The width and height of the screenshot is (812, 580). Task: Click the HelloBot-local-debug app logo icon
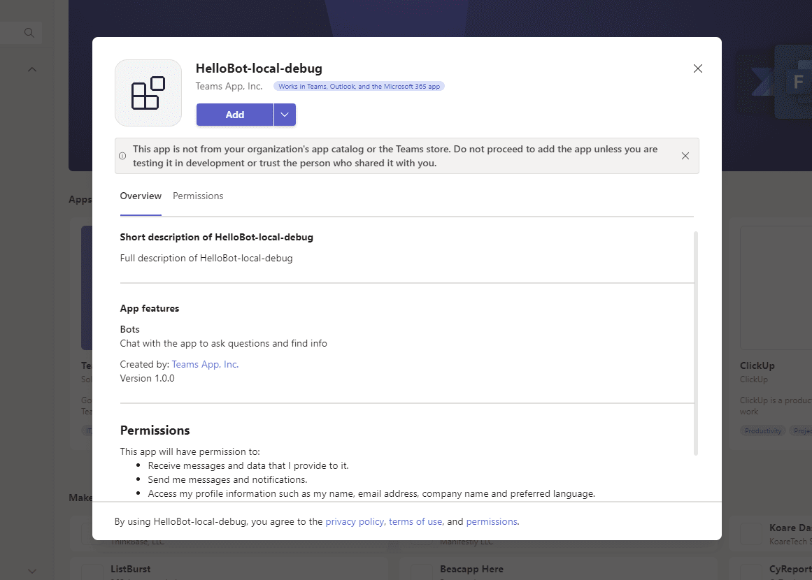pyautogui.click(x=148, y=92)
